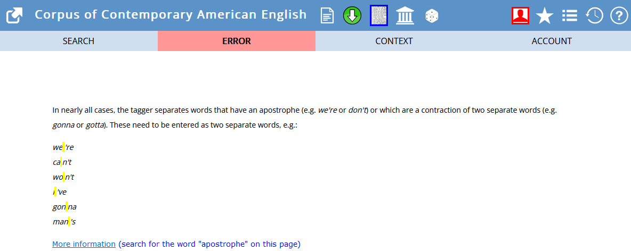This screenshot has height=251, width=631.
Task: Click the example word gon na
Action: tap(64, 207)
